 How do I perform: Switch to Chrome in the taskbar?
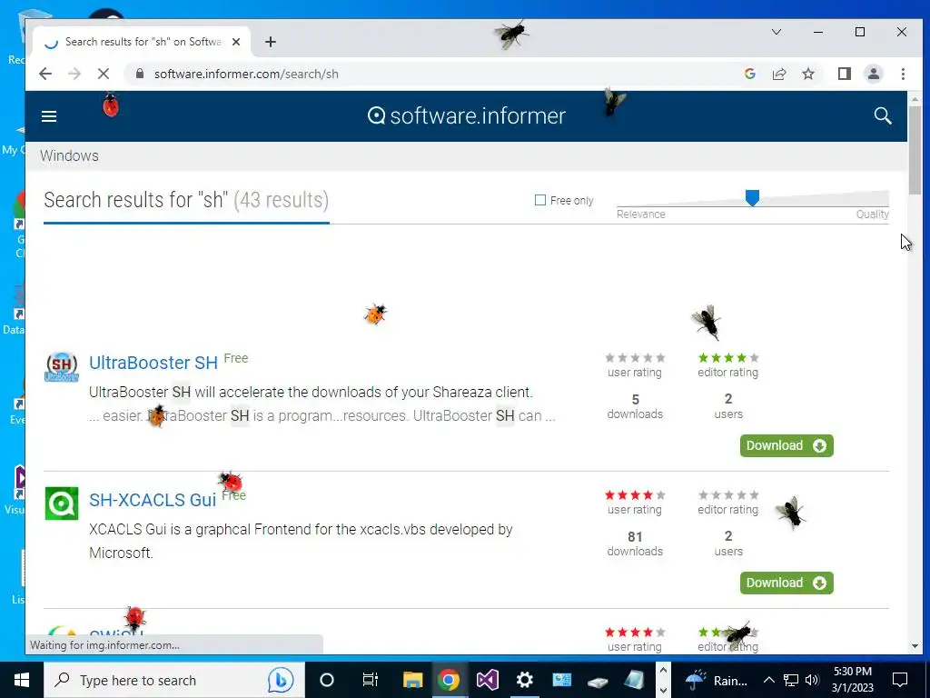[449, 680]
